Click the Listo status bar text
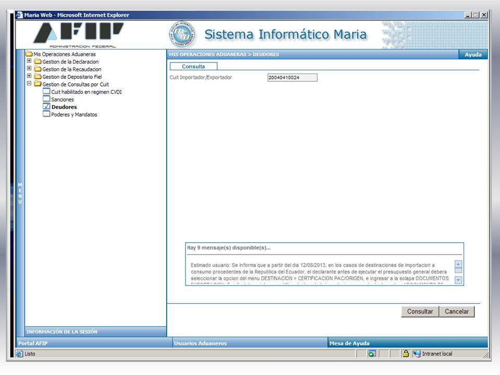The height and width of the screenshot is (375, 500). click(x=30, y=354)
